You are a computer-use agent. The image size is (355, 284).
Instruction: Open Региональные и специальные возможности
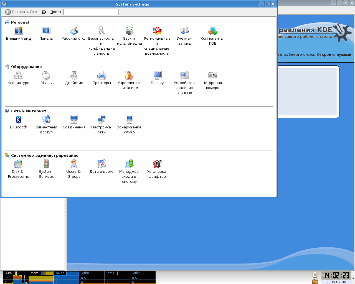point(157,41)
